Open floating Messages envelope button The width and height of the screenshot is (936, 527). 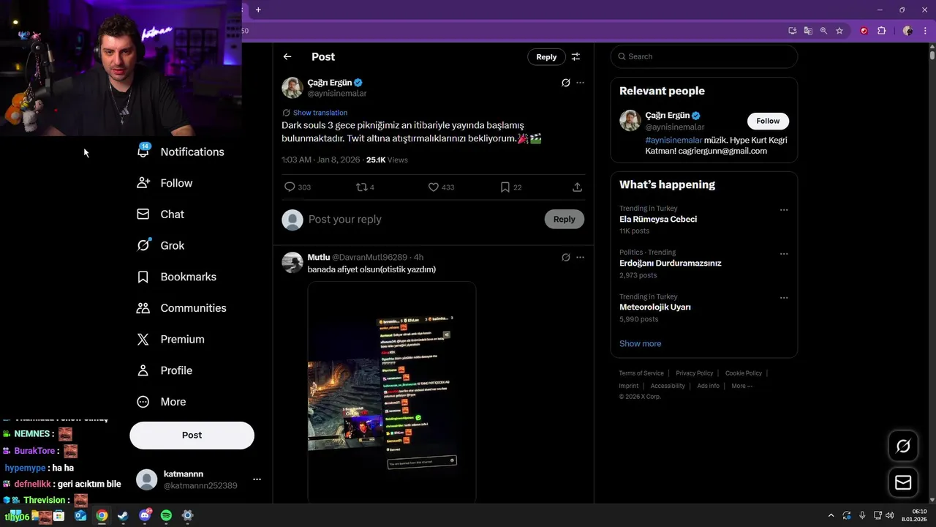[x=903, y=482]
